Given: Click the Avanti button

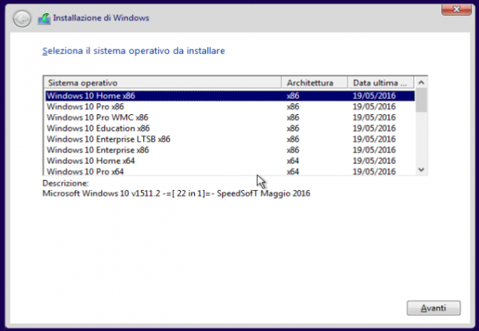Looking at the screenshot, I should [x=434, y=308].
